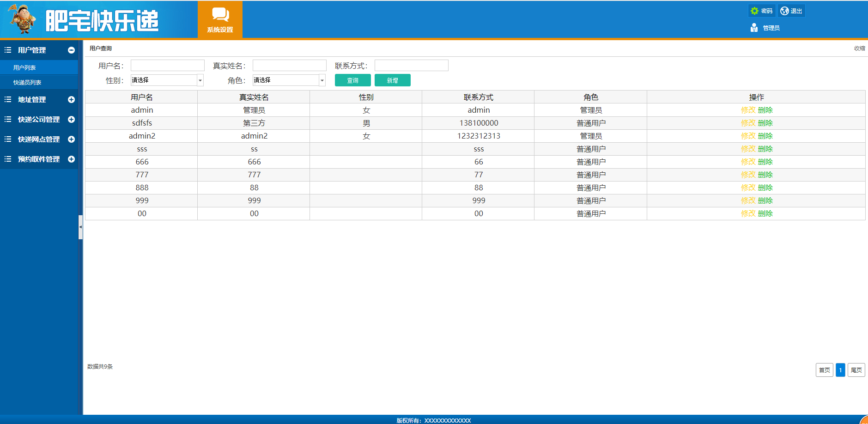Click 修改 for user 999
The image size is (868, 424).
pos(748,200)
